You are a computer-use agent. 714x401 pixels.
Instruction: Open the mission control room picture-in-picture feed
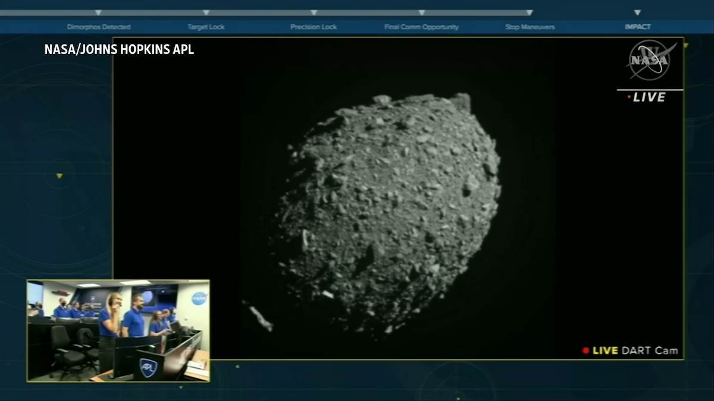pyautogui.click(x=117, y=330)
